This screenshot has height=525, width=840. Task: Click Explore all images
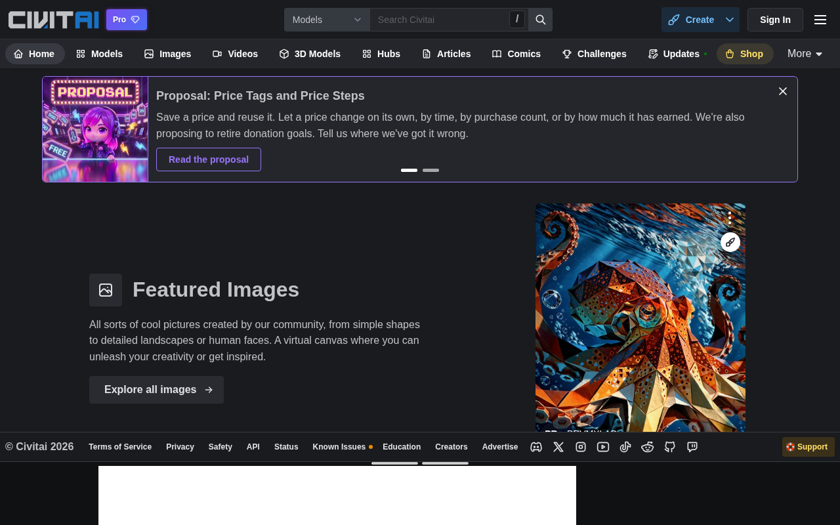coord(156,390)
